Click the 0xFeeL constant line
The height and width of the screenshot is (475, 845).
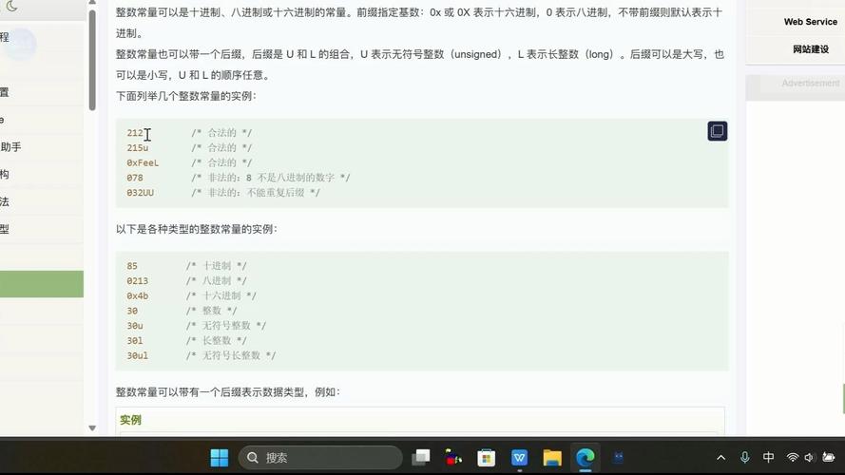(x=143, y=162)
